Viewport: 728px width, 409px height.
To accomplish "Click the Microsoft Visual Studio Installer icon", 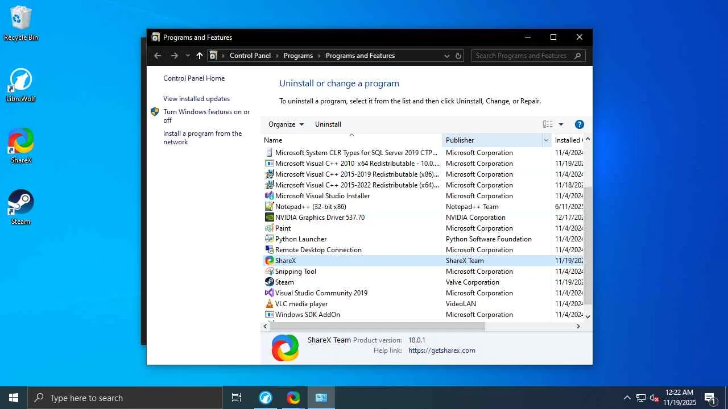I will pos(270,196).
